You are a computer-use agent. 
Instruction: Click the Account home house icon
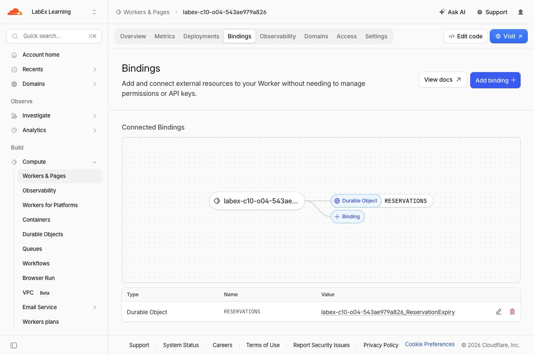14,55
